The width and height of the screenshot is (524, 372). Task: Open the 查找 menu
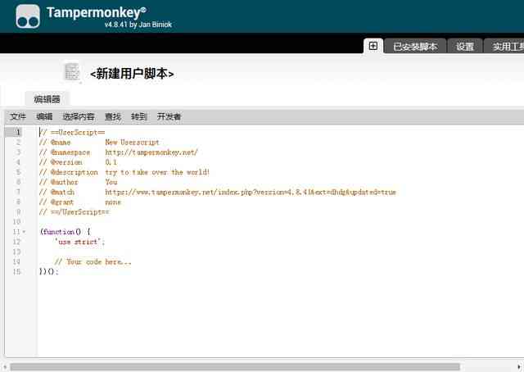pos(113,116)
